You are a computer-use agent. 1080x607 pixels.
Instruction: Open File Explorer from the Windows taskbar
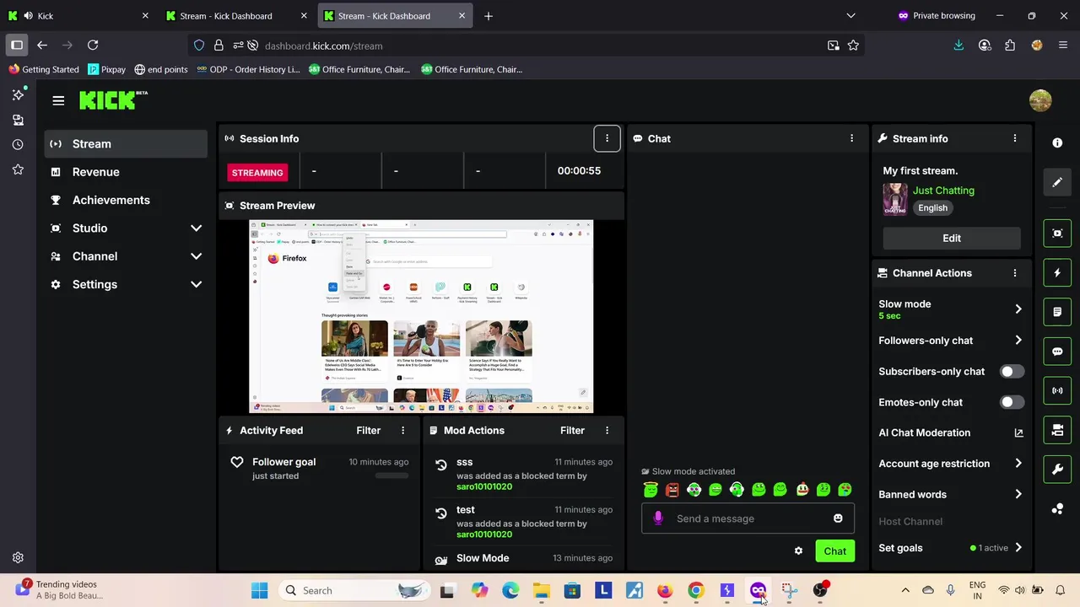pos(541,591)
